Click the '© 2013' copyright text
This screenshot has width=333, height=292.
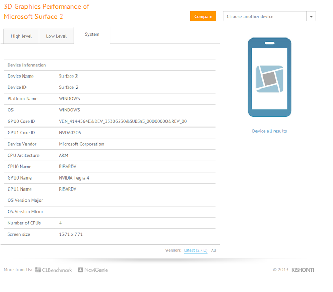point(280,270)
